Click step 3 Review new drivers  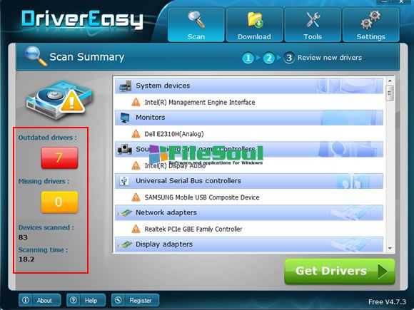point(323,58)
